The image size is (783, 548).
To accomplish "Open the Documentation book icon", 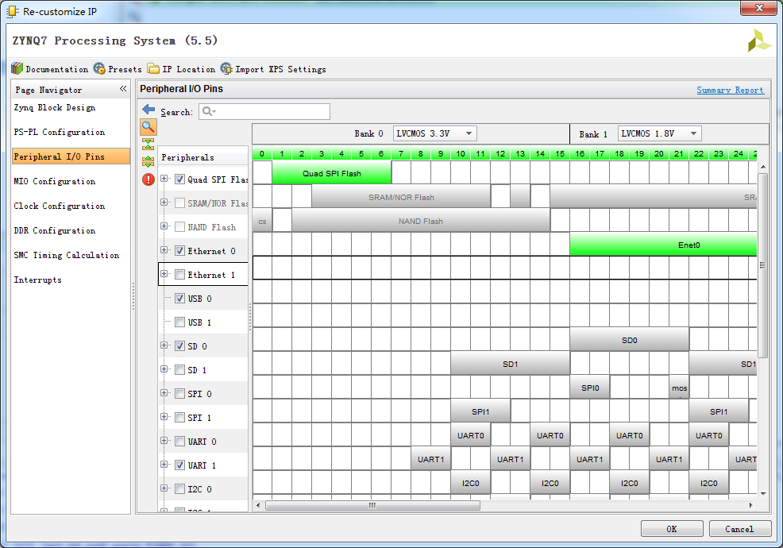I will pos(17,68).
